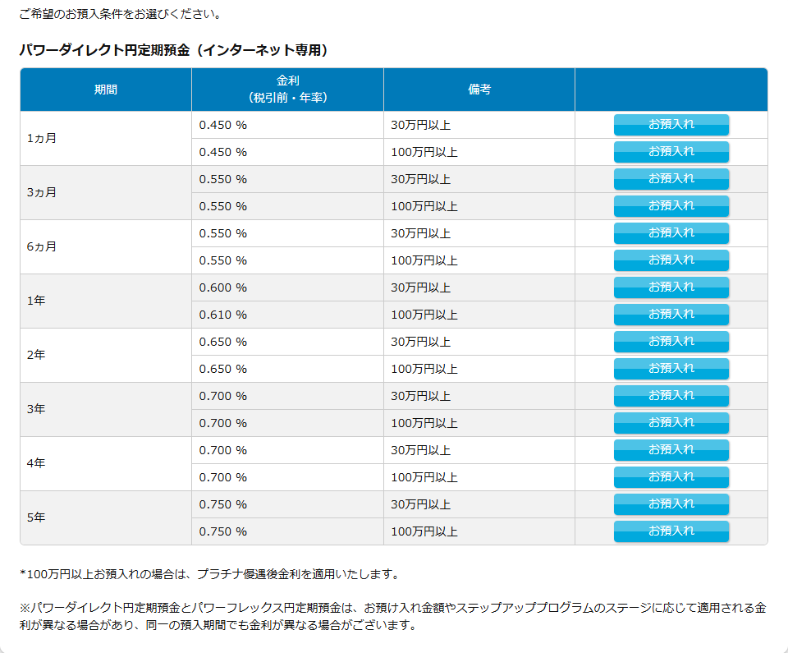The width and height of the screenshot is (788, 653).
Task: Select お預入れ for 3年 100万円以上
Action: click(671, 423)
